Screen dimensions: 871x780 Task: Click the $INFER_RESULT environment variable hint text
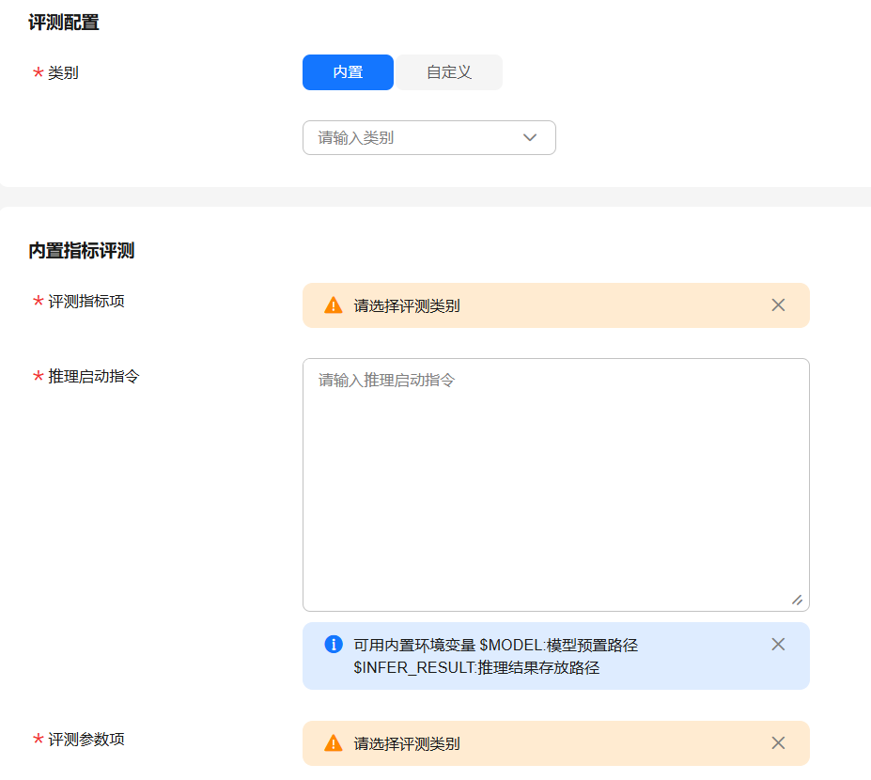(x=476, y=668)
